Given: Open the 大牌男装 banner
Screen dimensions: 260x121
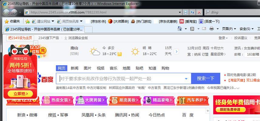Looking at the screenshot, I should [91, 100].
